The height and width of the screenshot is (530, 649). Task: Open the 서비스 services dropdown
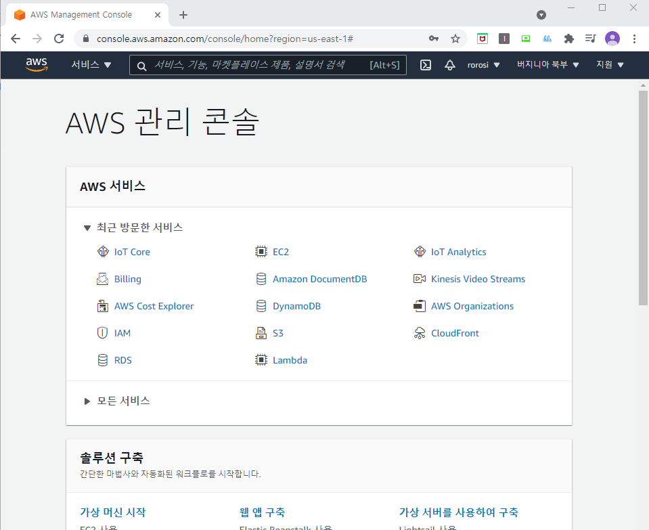[91, 64]
